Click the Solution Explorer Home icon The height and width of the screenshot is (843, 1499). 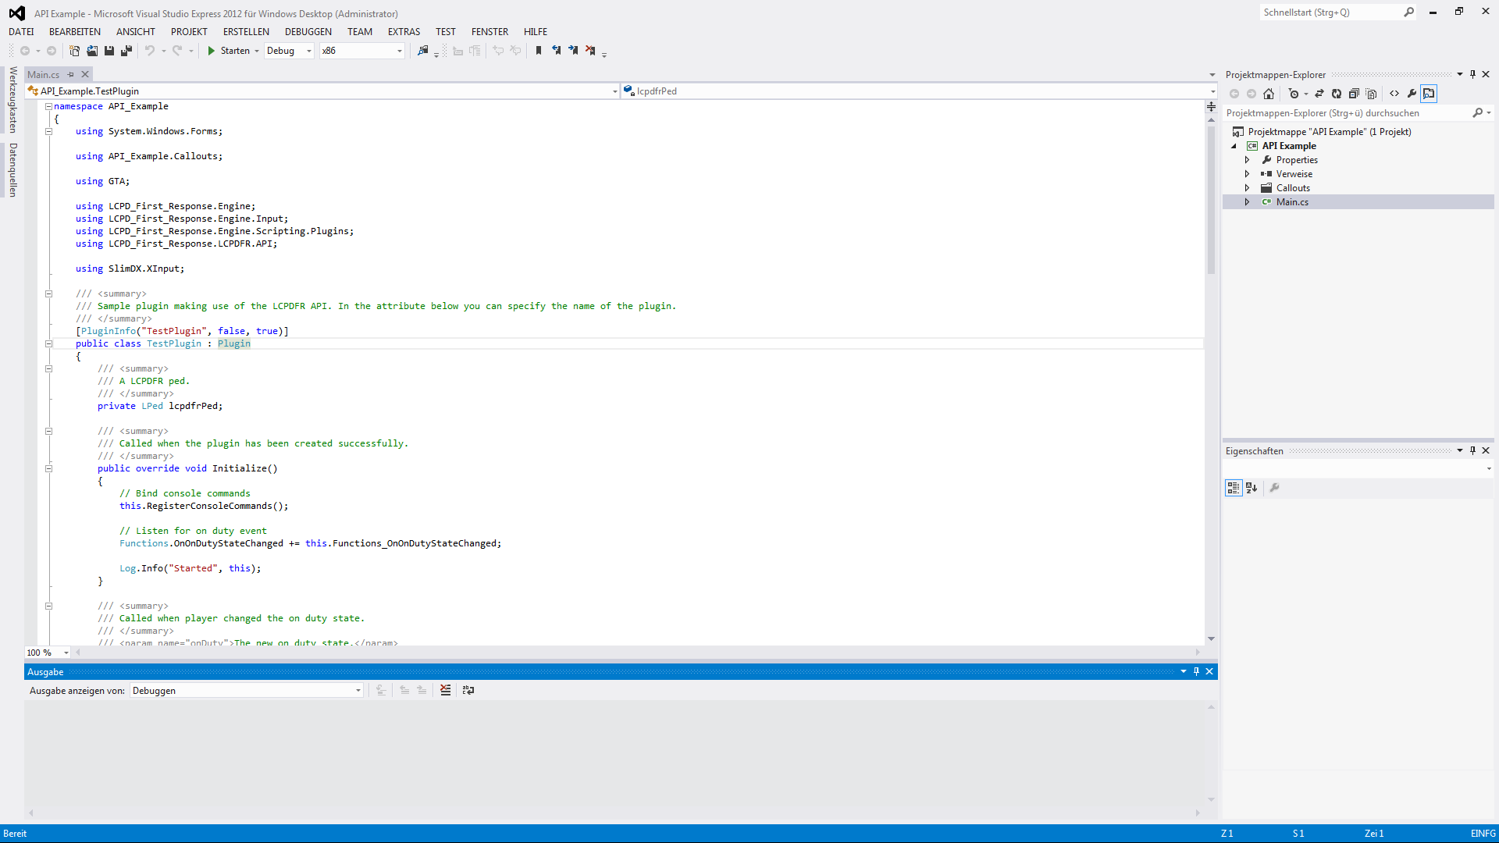[x=1269, y=94]
